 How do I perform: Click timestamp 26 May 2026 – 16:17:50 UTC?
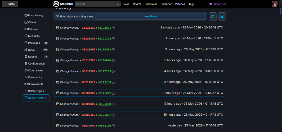pos(203,71)
